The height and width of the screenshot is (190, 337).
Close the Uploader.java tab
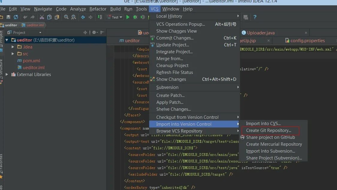306,33
